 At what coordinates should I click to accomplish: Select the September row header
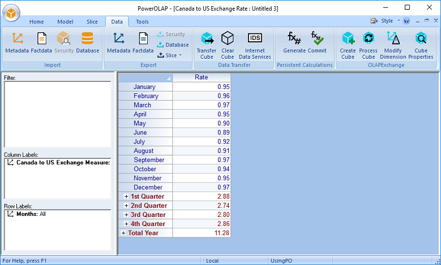click(x=145, y=160)
